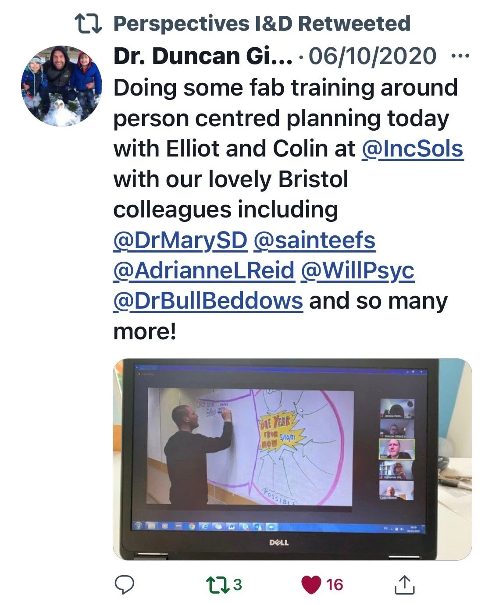
Task: View the retweet count of 3
Action: 237,585
